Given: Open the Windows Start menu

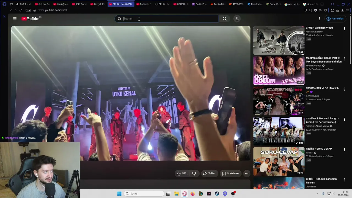Looking at the screenshot, I should pos(119,194).
